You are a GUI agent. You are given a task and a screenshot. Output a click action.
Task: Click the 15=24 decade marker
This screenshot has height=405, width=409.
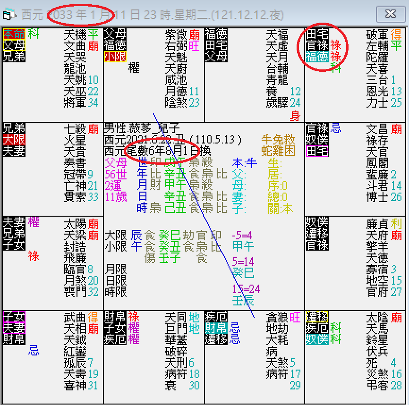pyautogui.click(x=246, y=289)
